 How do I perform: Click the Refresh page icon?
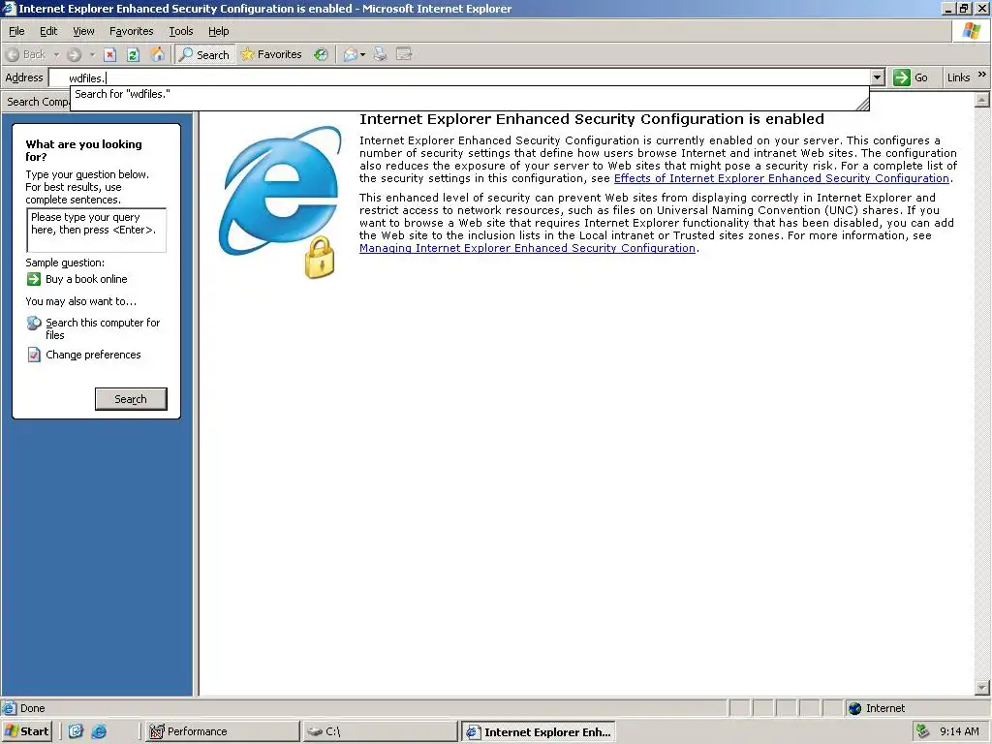point(133,55)
